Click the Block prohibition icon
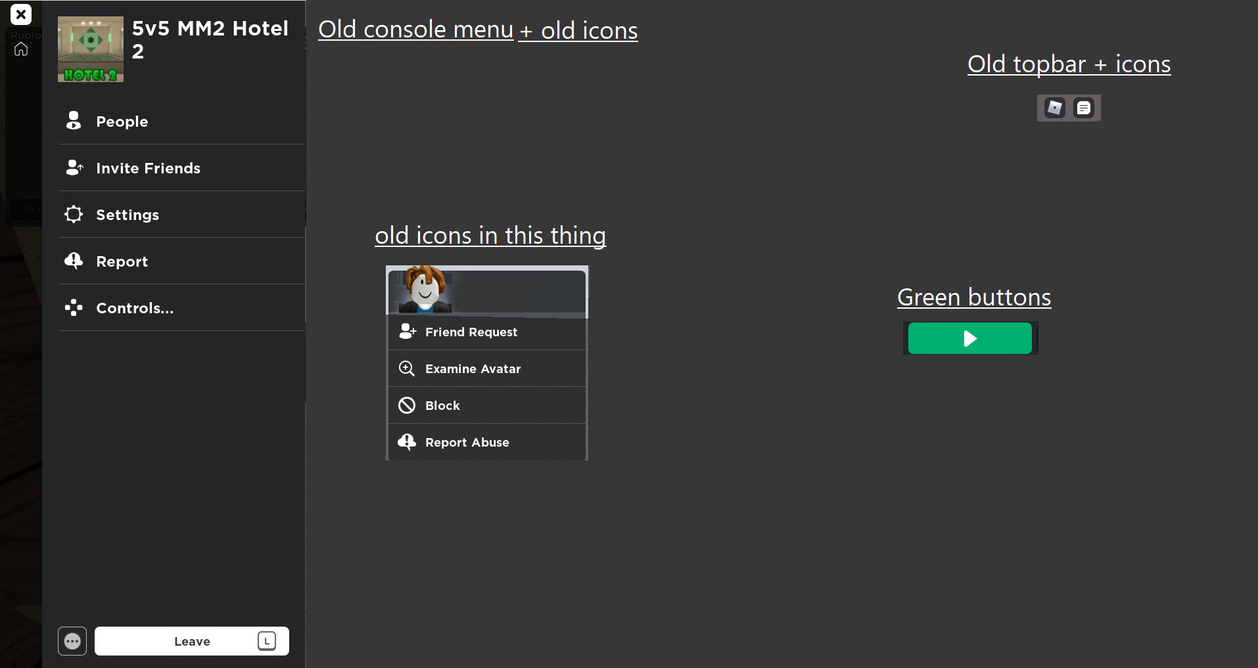The image size is (1258, 668). click(x=406, y=405)
